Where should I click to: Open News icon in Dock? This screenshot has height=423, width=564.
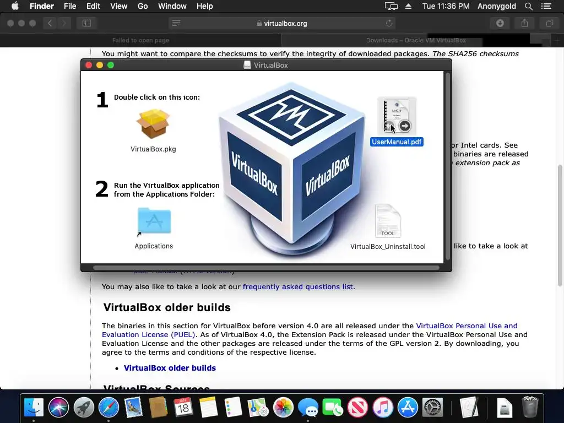pyautogui.click(x=357, y=408)
